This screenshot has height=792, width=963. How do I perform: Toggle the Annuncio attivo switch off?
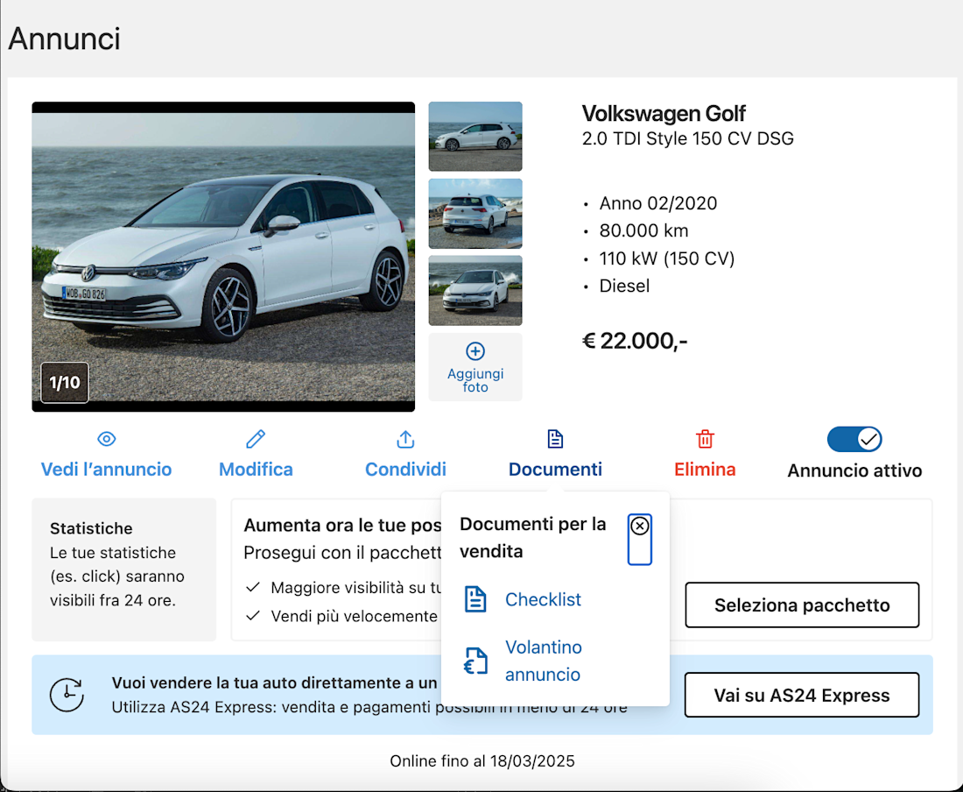[x=854, y=439]
